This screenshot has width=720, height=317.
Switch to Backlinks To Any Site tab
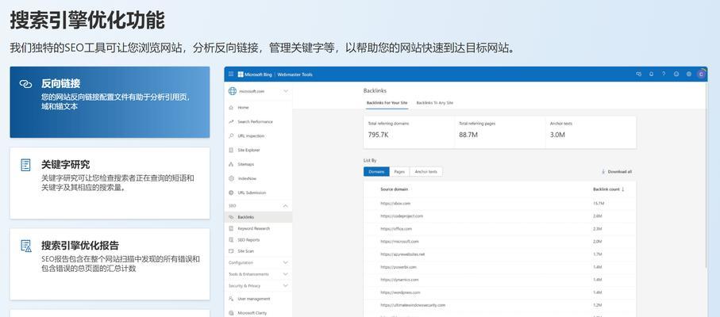(434, 103)
